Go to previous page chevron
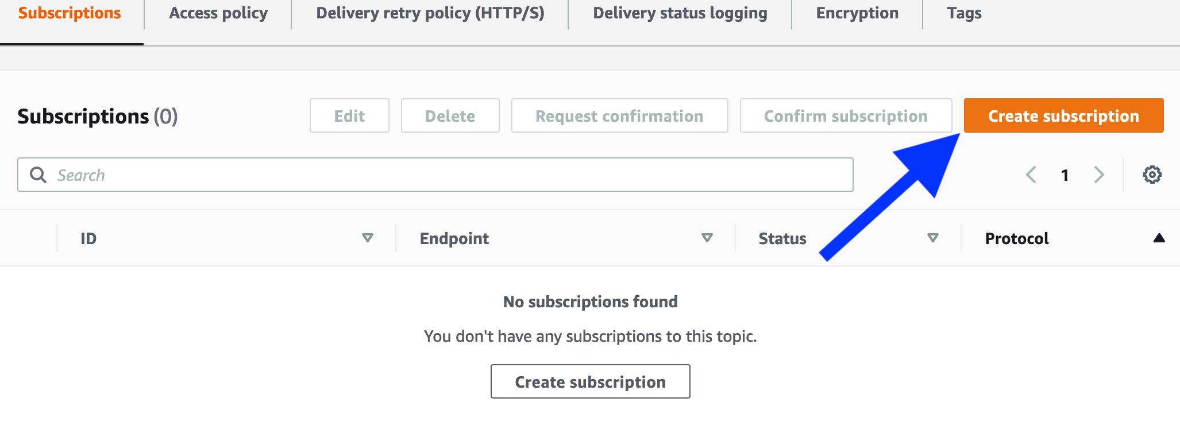This screenshot has height=425, width=1180. coord(1031,175)
